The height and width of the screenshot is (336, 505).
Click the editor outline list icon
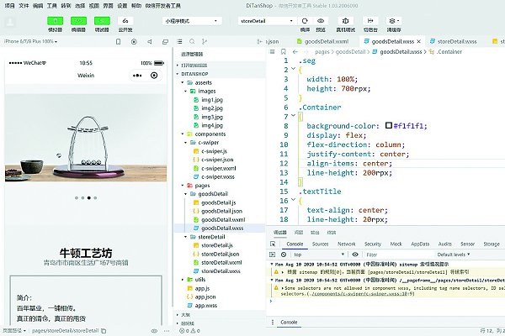click(272, 51)
